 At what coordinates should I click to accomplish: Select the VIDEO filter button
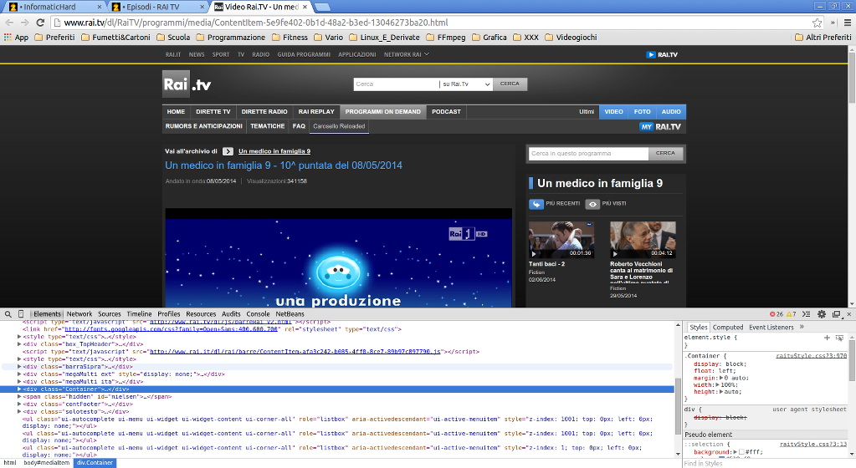point(613,112)
